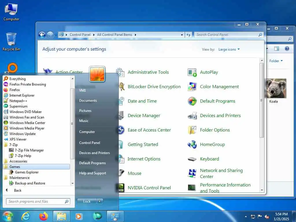Open Documents from the Start menu

(88, 101)
